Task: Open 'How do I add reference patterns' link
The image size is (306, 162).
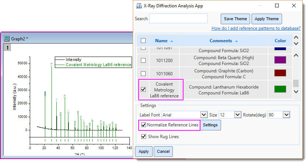Action: [256, 28]
